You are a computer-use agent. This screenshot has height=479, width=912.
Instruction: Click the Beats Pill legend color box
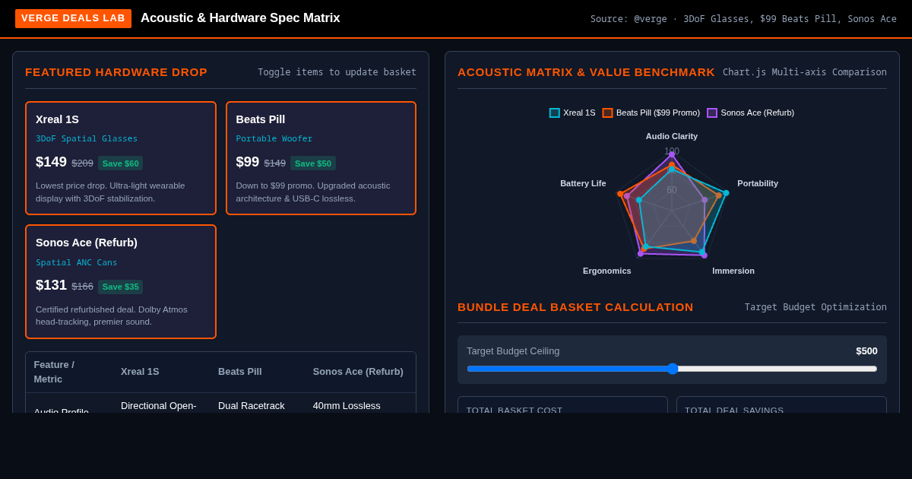[x=608, y=113]
